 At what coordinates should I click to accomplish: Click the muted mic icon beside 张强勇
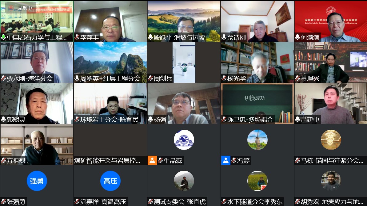pyautogui.click(x=4, y=202)
